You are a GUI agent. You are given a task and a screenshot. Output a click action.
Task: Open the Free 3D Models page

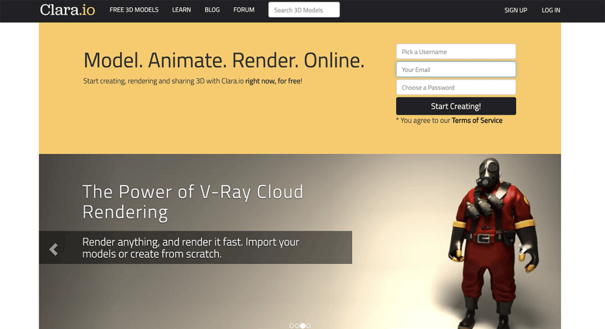pos(134,10)
